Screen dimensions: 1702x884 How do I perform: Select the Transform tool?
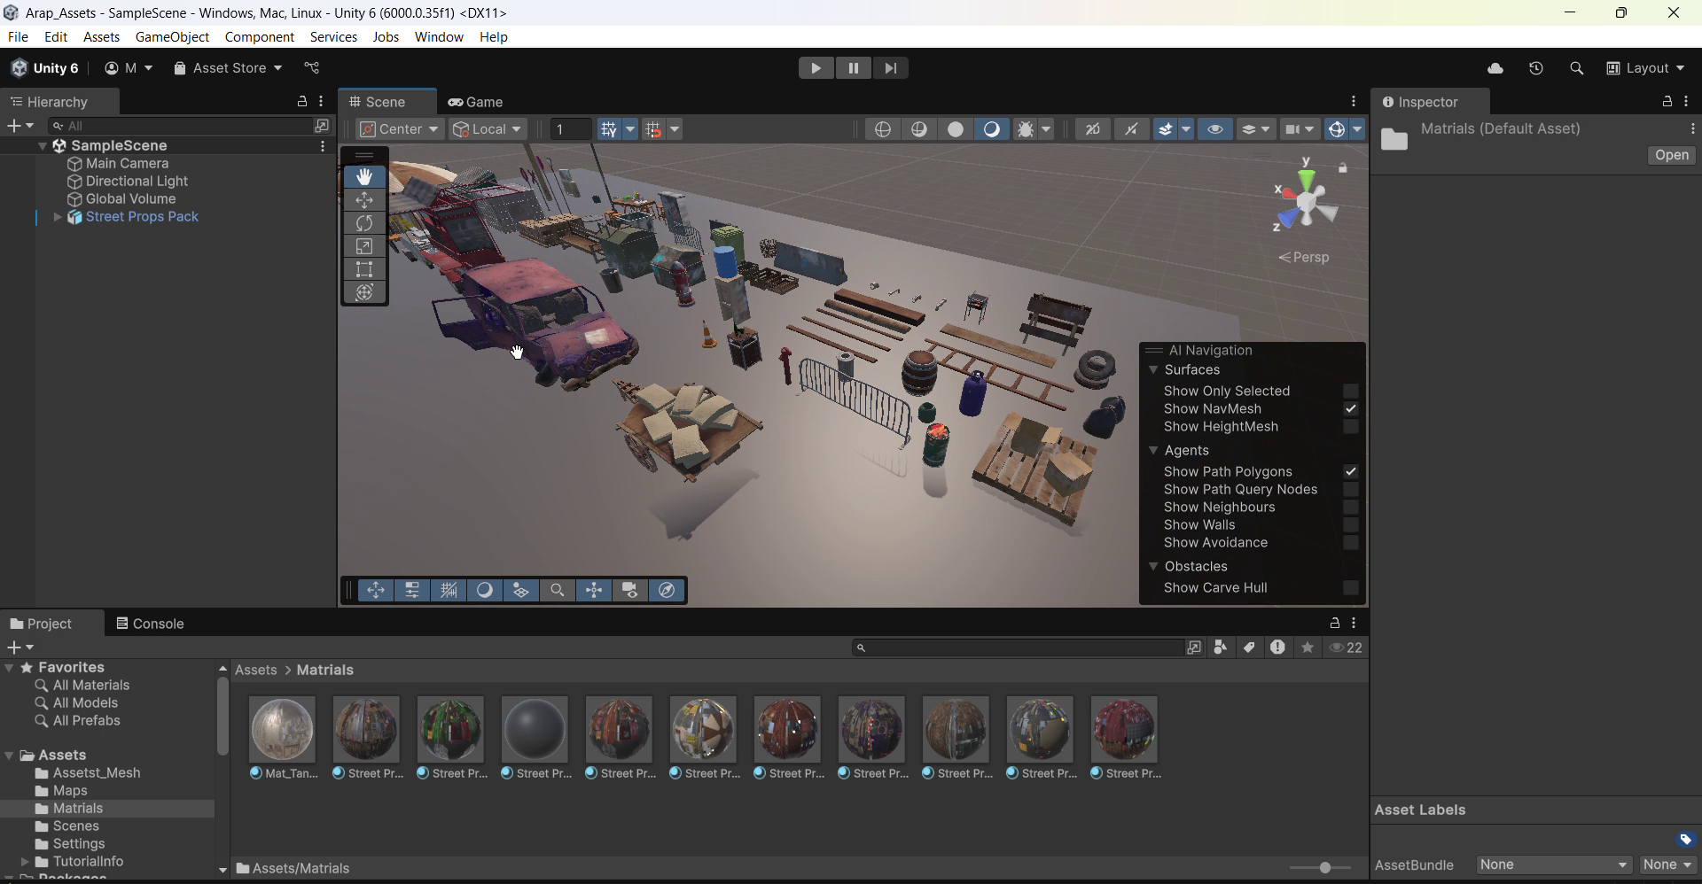click(364, 292)
